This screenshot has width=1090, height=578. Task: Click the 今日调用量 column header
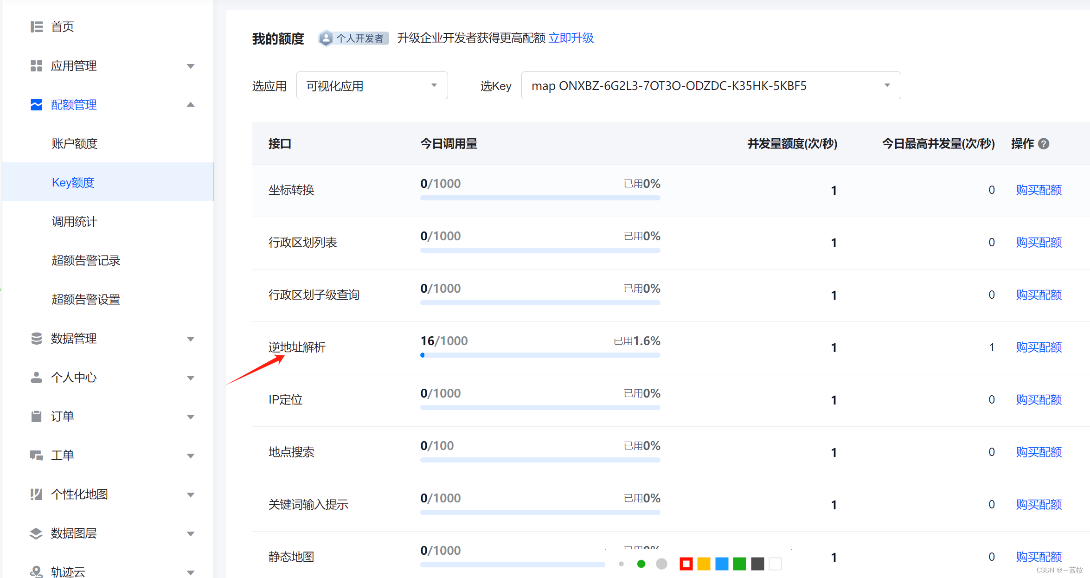pyautogui.click(x=449, y=144)
